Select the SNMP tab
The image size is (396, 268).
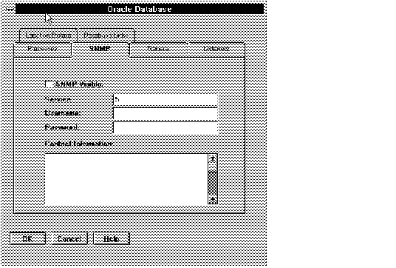(100, 49)
